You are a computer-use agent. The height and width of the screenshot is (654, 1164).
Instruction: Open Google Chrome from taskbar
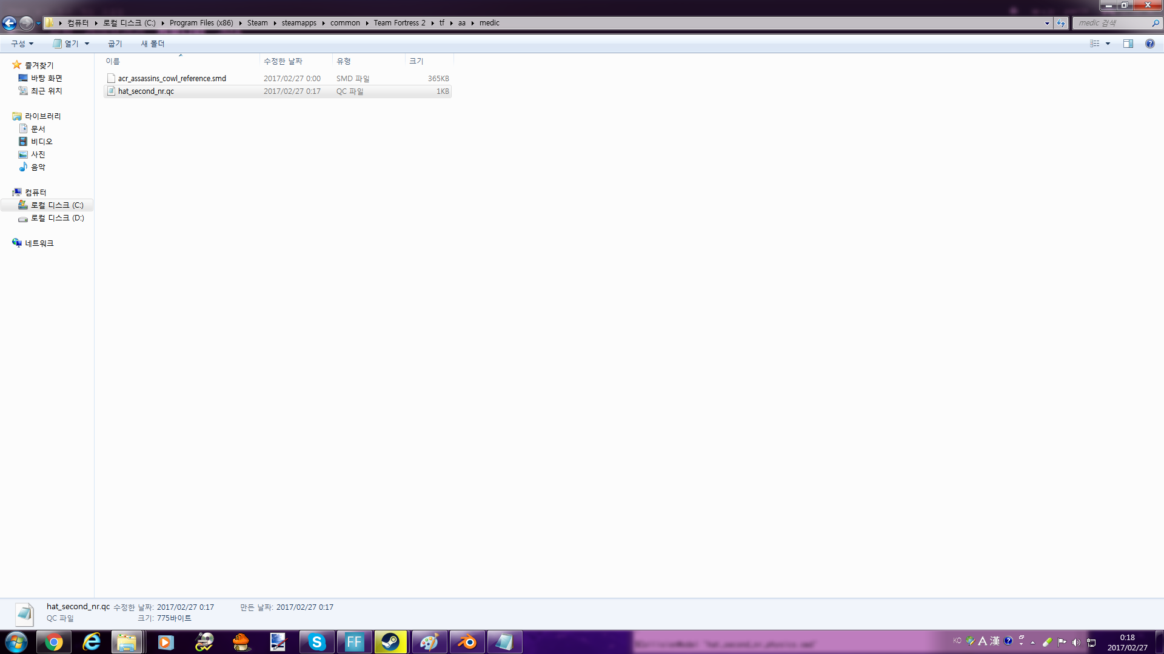pyautogui.click(x=53, y=642)
